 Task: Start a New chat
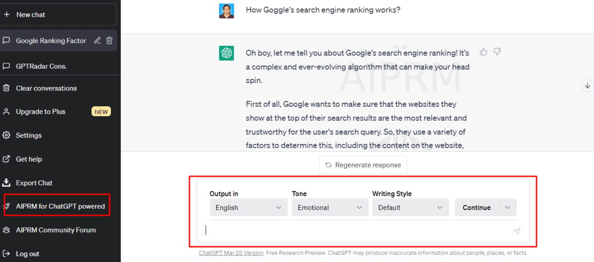(59, 14)
